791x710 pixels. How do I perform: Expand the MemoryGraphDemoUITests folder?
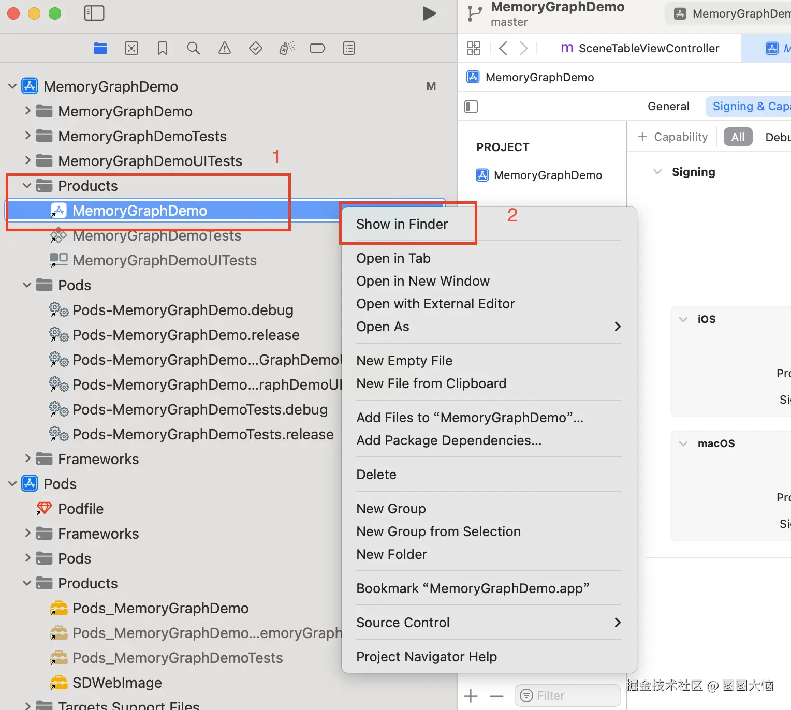tap(27, 160)
